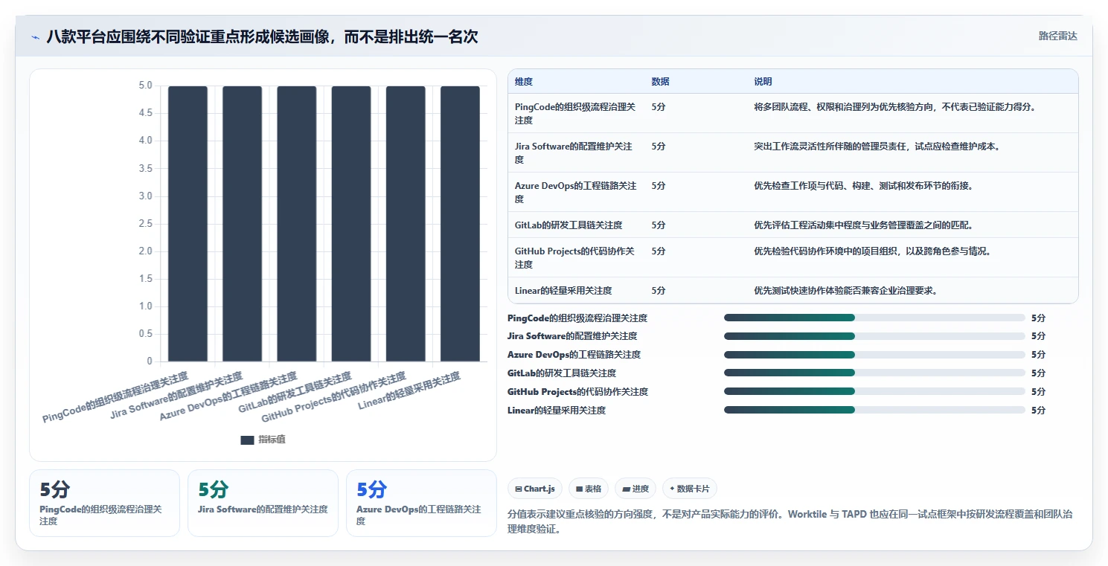Select table row PingCode的组织级流程治理关注度
The width and height of the screenshot is (1108, 566).
[x=792, y=113]
